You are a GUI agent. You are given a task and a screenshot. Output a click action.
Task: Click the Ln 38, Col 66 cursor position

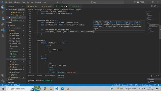coord(116,85)
